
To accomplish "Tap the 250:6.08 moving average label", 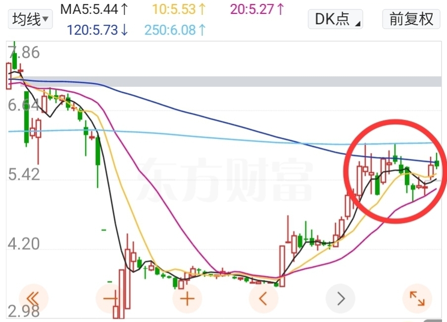I will pyautogui.click(x=175, y=30).
